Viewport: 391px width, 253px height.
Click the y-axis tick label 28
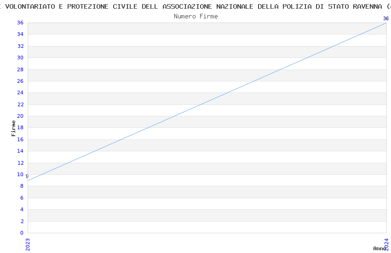[20, 69]
